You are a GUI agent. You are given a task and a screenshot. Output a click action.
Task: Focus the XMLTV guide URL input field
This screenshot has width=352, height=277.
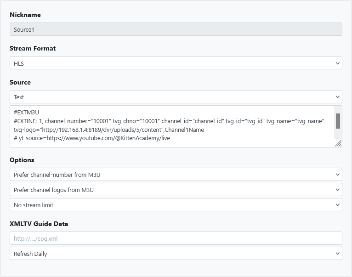pos(176,238)
